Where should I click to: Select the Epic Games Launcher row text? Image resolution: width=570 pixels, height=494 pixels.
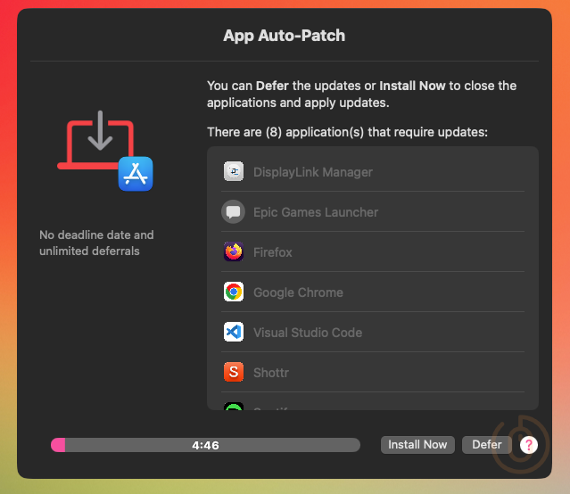tap(316, 212)
